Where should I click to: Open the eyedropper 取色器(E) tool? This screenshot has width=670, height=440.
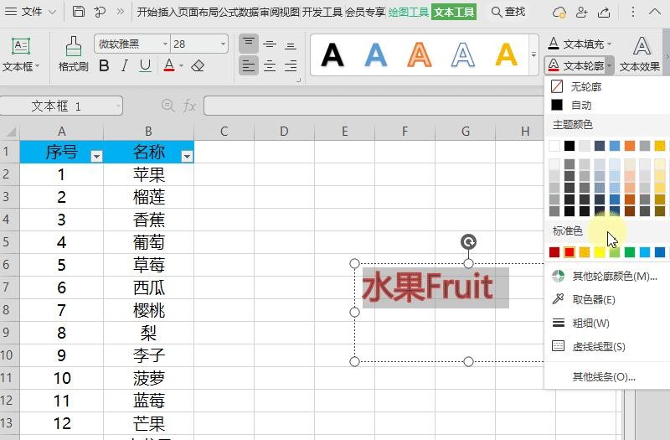593,300
